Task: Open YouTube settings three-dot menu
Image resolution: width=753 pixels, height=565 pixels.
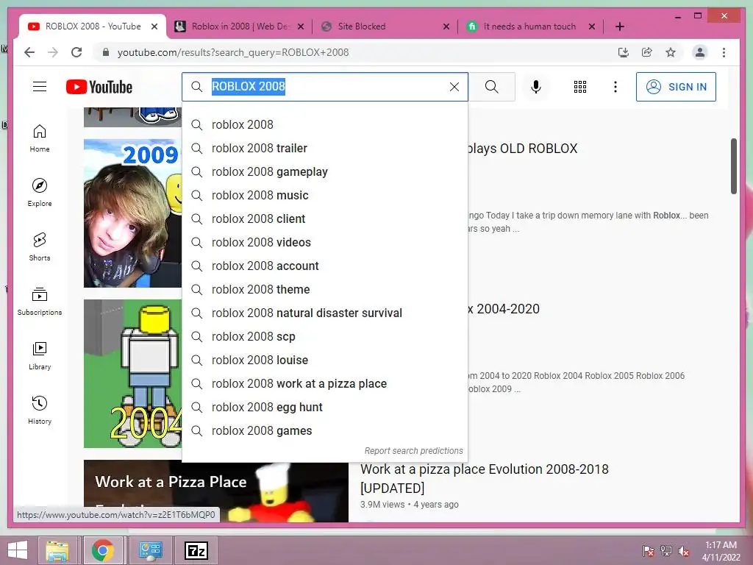Action: point(615,87)
